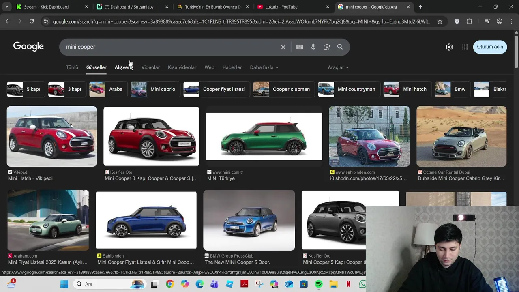Open Adobe Acrobat from taskbar

click(244, 284)
